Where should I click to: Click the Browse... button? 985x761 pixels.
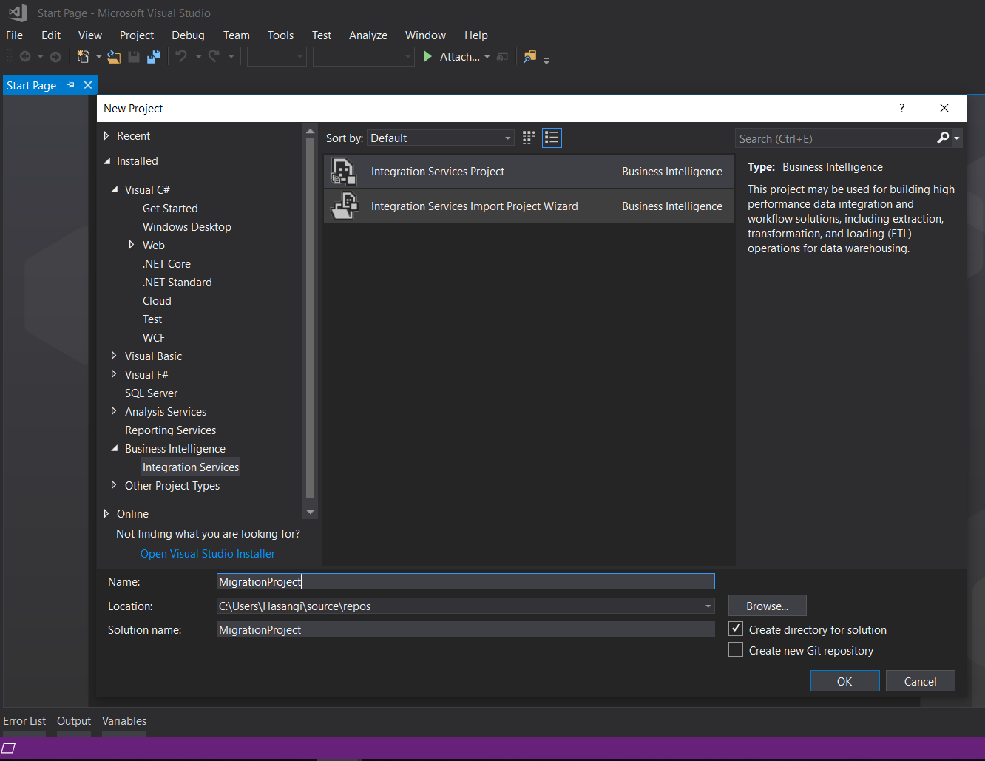[x=767, y=606]
